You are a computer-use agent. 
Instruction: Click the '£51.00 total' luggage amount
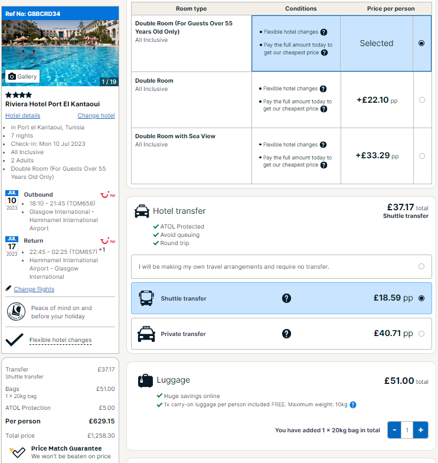(x=406, y=381)
